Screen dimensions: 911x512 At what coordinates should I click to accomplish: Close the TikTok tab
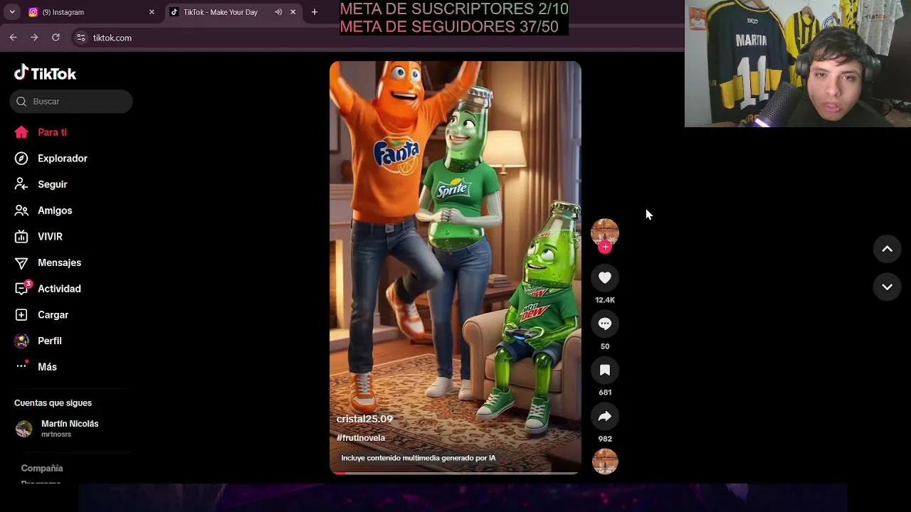click(x=293, y=12)
